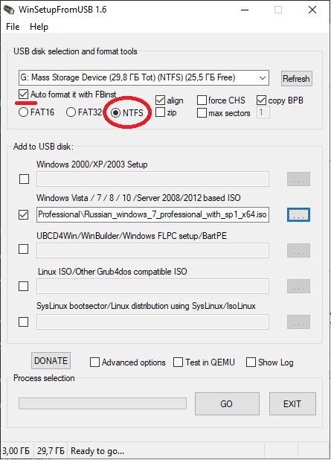This screenshot has height=460, width=331.
Task: Enable Advanced options checkbox
Action: [x=94, y=362]
